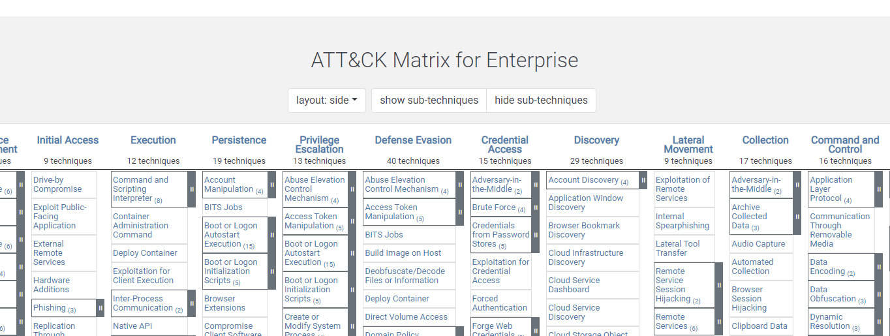
Task: Open the Initial Access tactic header
Action: (x=68, y=140)
